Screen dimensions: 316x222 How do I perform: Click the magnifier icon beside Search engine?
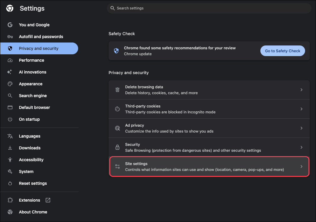tap(10, 96)
